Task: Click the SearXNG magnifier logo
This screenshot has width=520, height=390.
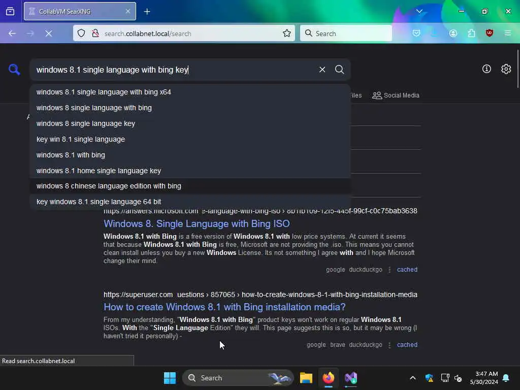Action: pyautogui.click(x=14, y=70)
